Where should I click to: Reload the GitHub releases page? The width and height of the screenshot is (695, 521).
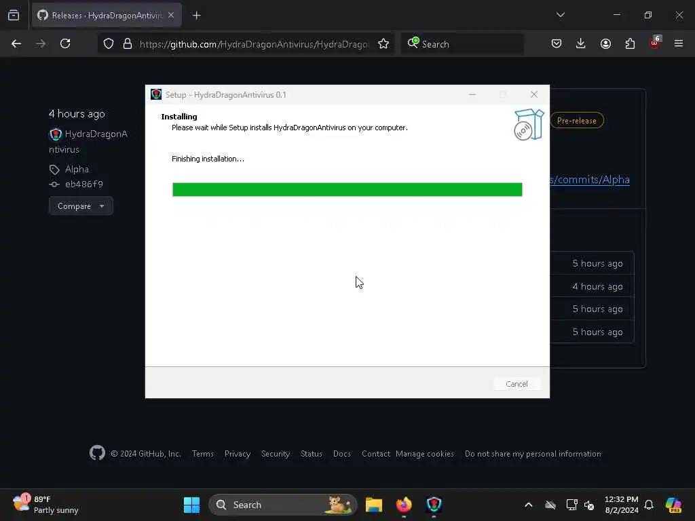point(65,43)
